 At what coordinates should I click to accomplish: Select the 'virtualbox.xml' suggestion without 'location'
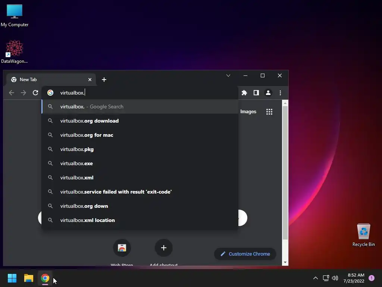(140, 178)
